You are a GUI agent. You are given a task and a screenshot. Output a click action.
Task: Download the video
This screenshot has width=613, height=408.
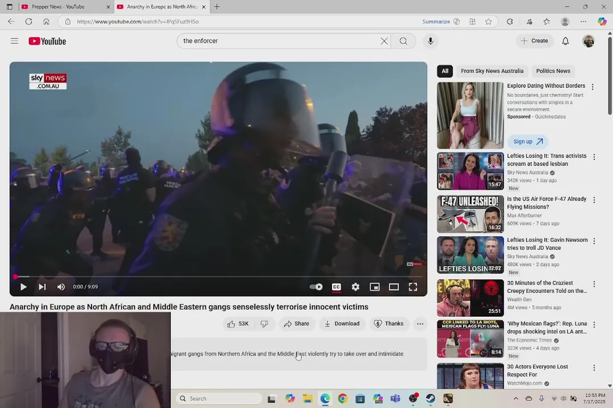(342, 324)
